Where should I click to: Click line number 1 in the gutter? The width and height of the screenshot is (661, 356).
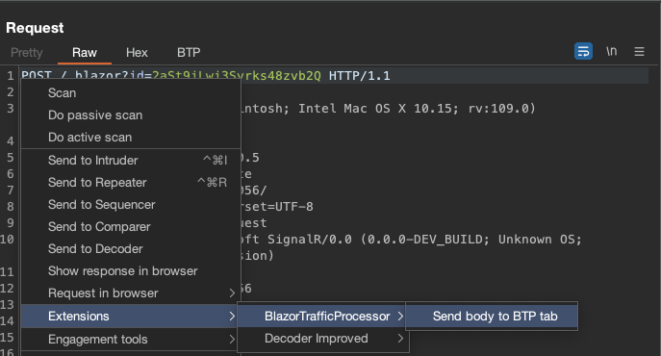tap(11, 76)
